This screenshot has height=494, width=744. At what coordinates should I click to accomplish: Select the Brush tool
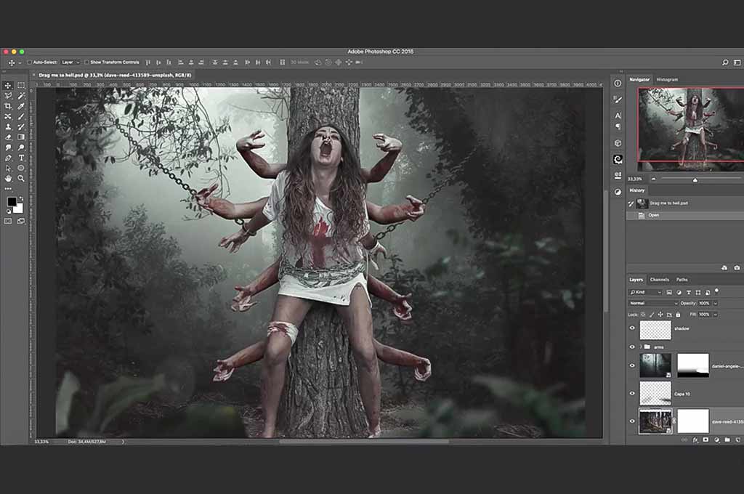pyautogui.click(x=21, y=117)
